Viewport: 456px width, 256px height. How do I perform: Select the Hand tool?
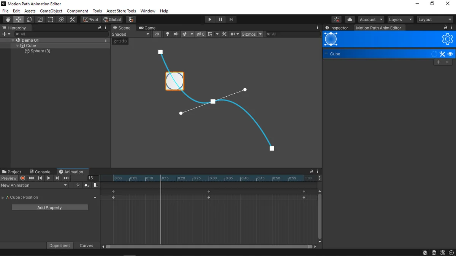tap(8, 19)
